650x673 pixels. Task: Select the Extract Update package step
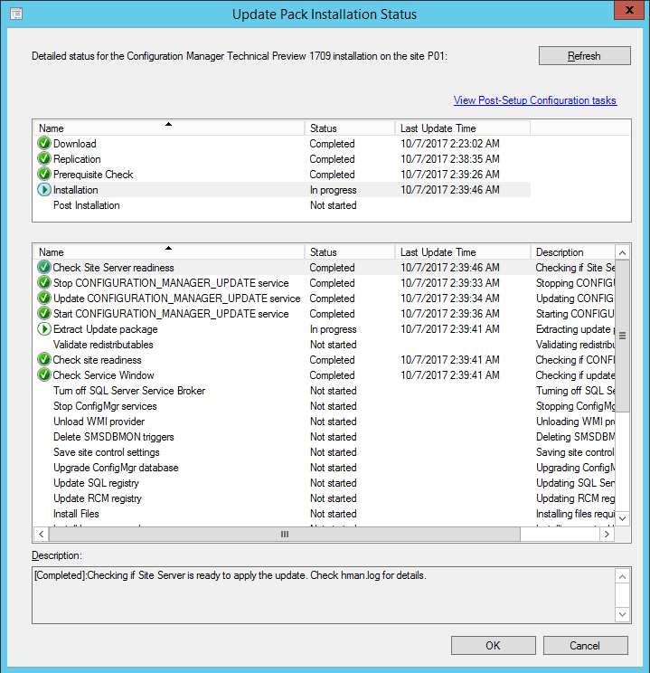point(325,329)
